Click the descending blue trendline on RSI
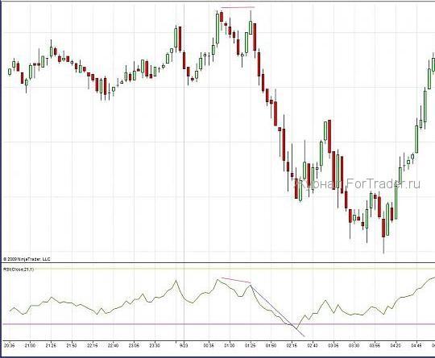 click(x=277, y=311)
